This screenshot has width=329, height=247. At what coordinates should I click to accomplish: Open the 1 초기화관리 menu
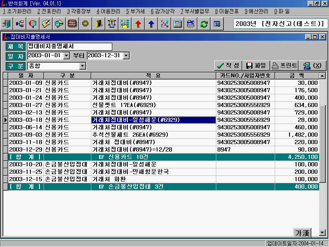[x=17, y=12]
